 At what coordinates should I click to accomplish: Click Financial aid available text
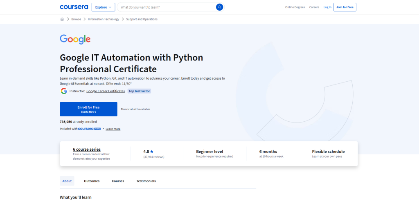(135, 109)
